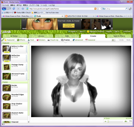Open the Featured star tool
The height and width of the screenshot is (127, 134).
[x=9, y=40]
